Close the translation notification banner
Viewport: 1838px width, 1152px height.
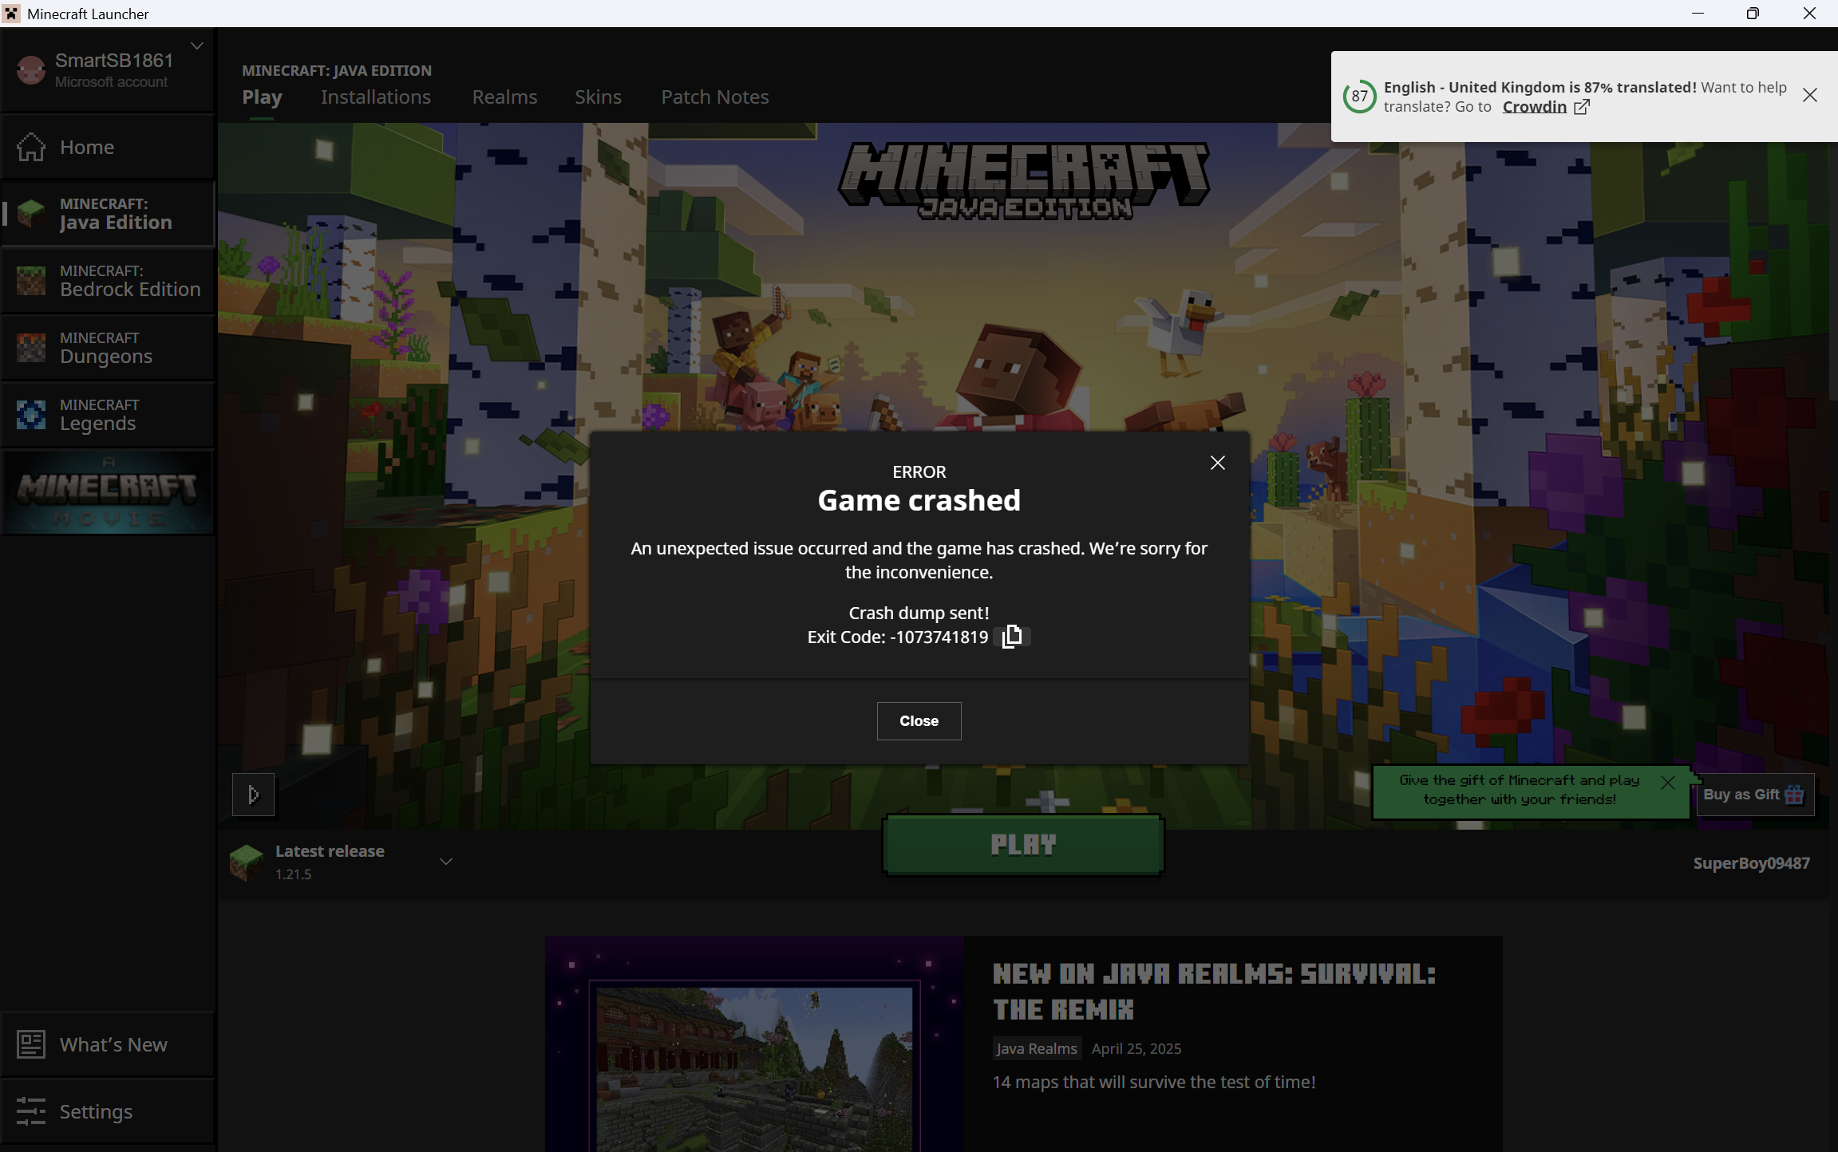tap(1809, 96)
